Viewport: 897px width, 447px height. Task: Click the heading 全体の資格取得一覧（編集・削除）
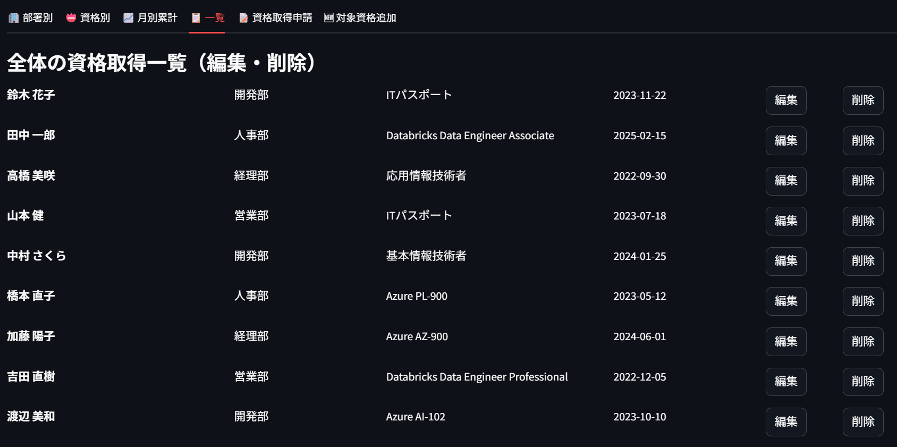click(x=162, y=63)
